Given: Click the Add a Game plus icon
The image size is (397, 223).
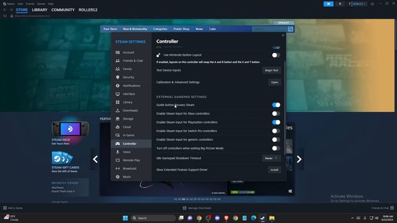Looking at the screenshot, I should tap(5, 208).
